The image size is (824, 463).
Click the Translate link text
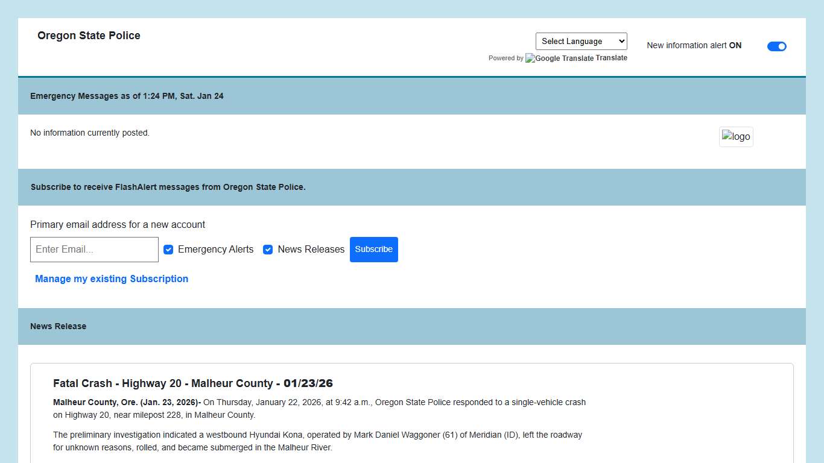[612, 58]
